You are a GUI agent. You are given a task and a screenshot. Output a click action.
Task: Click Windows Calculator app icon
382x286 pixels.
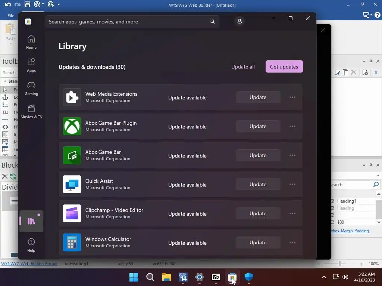72,242
